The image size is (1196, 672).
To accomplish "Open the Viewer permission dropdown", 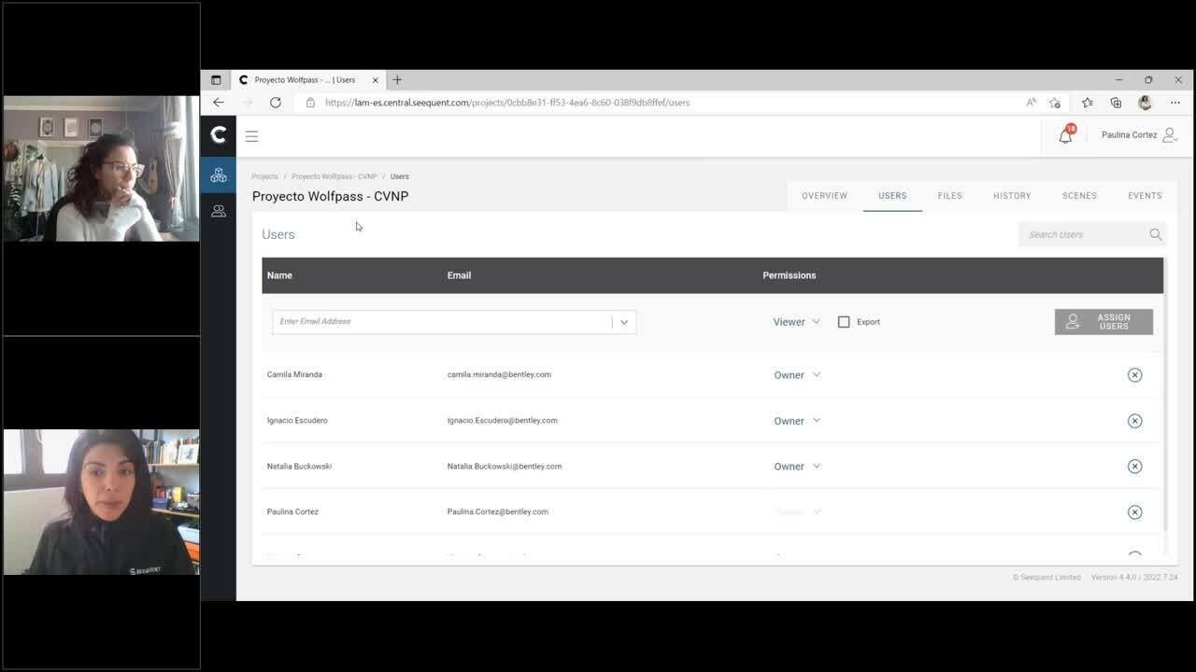I will tap(796, 322).
